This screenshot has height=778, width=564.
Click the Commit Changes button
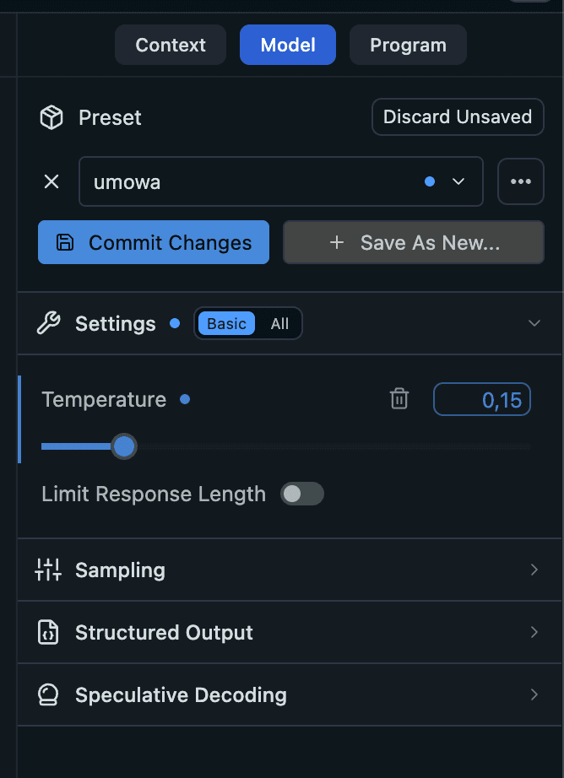(x=154, y=242)
